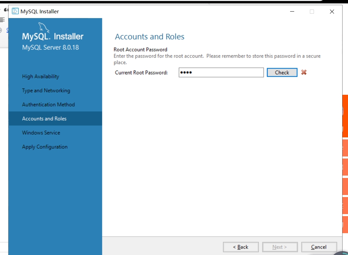
Task: Click the MySQL Installer window title text
Action: point(40,11)
